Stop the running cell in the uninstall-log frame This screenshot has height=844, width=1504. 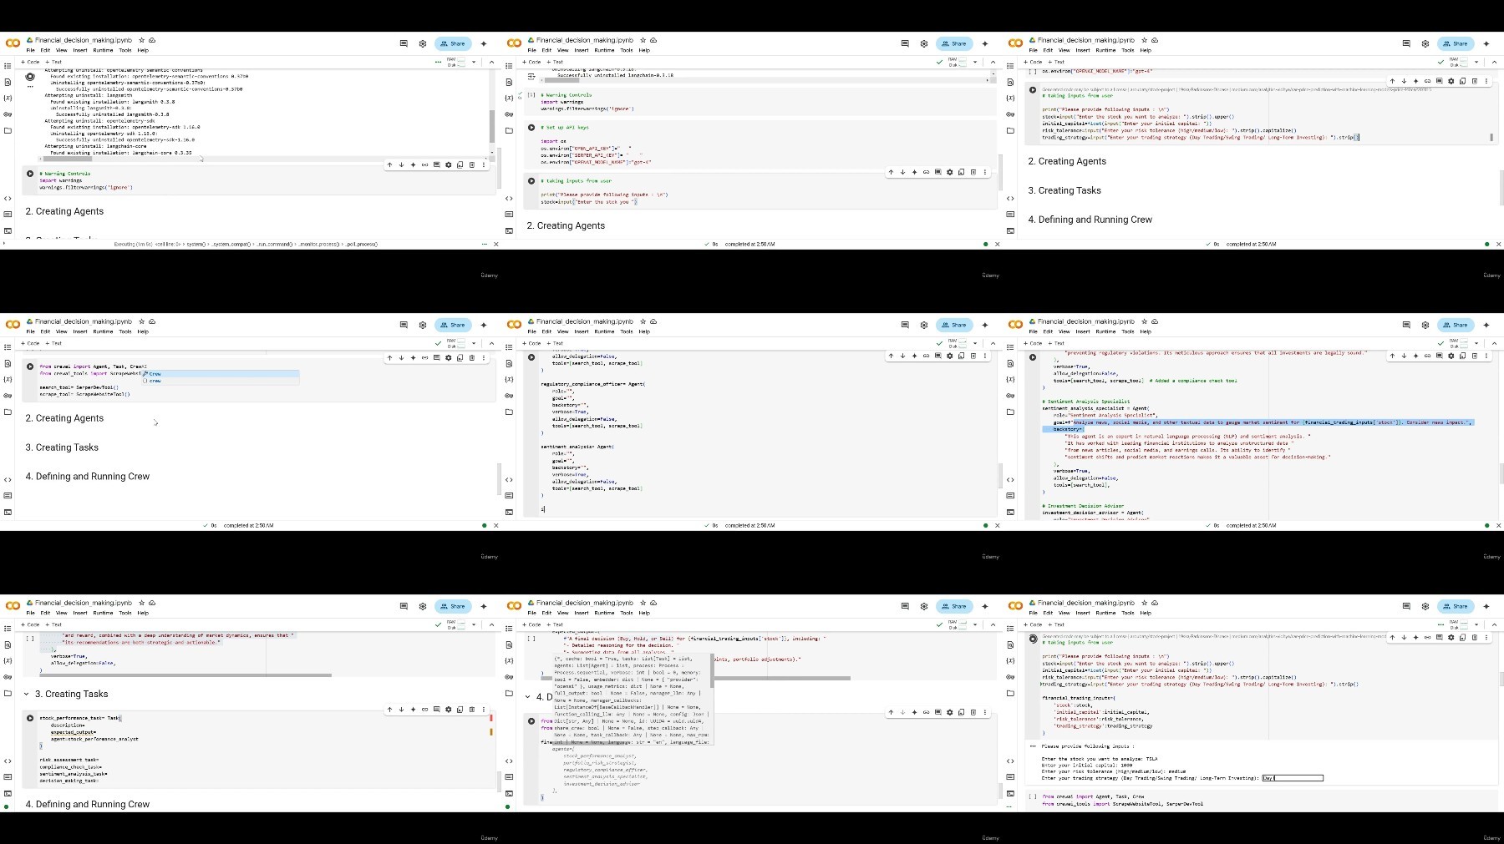pos(30,77)
